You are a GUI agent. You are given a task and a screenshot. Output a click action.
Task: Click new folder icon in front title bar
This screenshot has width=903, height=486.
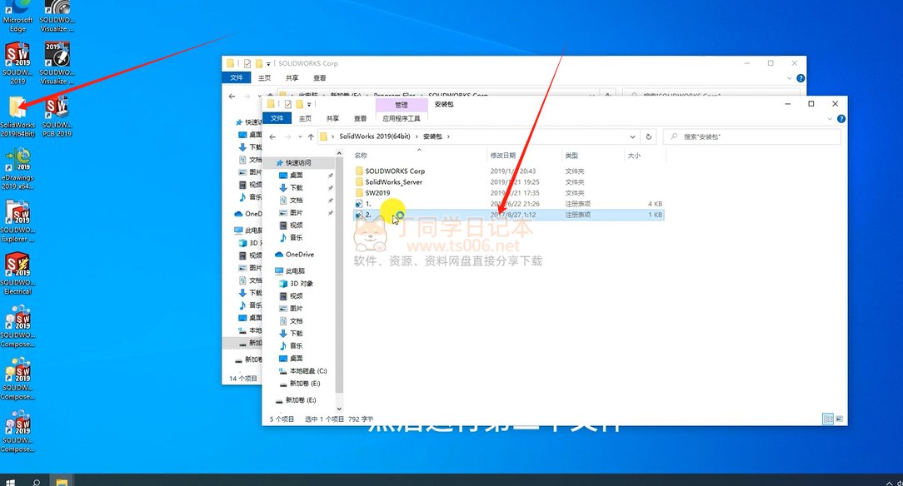pos(299,104)
